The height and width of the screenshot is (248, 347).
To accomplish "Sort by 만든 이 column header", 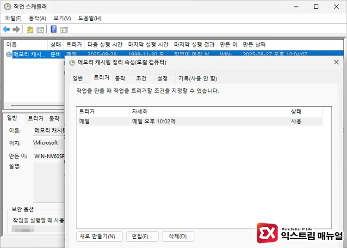I will pos(229,45).
